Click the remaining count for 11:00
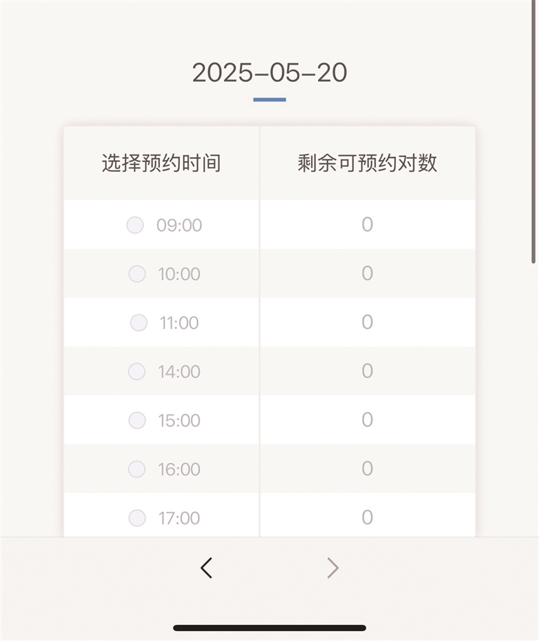The width and height of the screenshot is (539, 641). click(367, 322)
